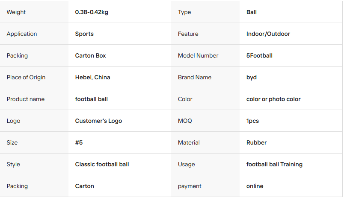Image resolution: width=344 pixels, height=203 pixels.
Task: Select the football ball Training usage
Action: pos(274,164)
